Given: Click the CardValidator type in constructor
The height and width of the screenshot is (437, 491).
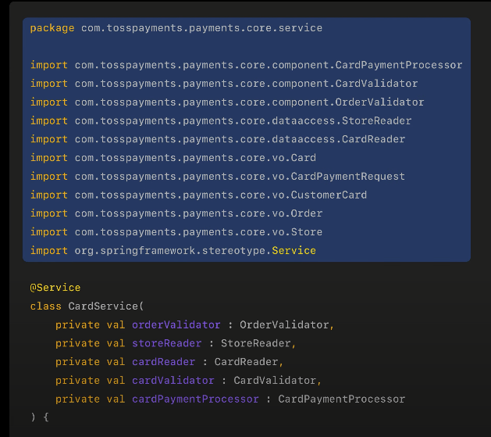Looking at the screenshot, I should tap(275, 380).
